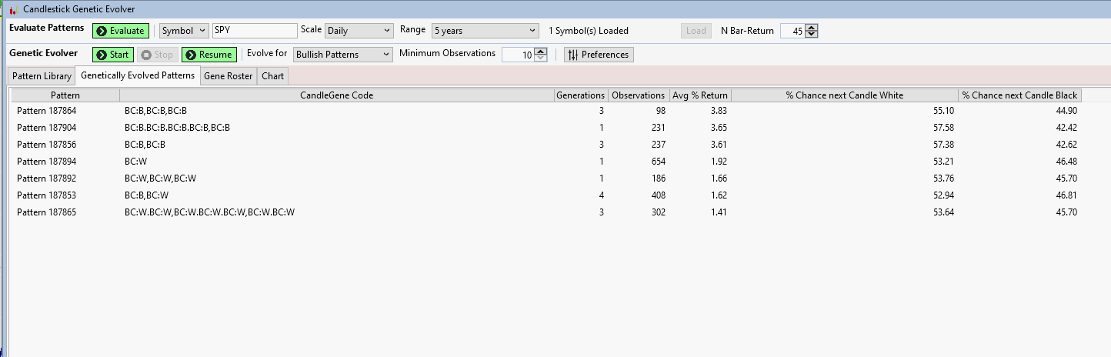This screenshot has width=1111, height=357.
Task: Expand the Scale Daily dropdown
Action: (x=359, y=31)
